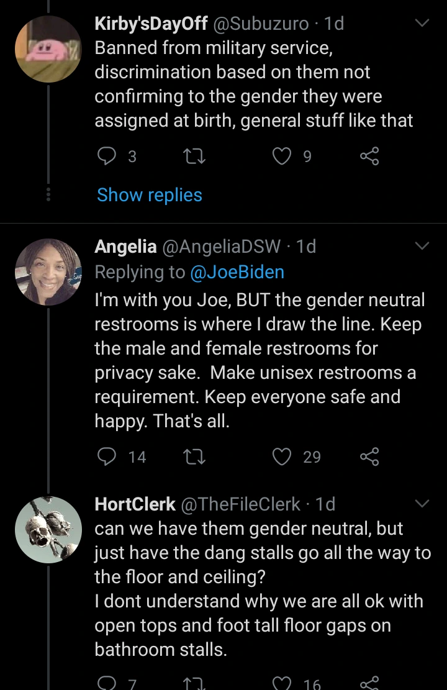Reply to Kirby'sDayOff's tweet
Image resolution: width=447 pixels, height=690 pixels.
pyautogui.click(x=108, y=157)
